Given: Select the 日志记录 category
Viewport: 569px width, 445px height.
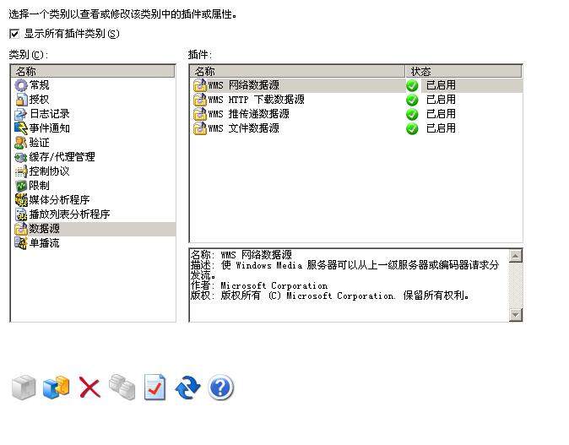Looking at the screenshot, I should coord(49,114).
